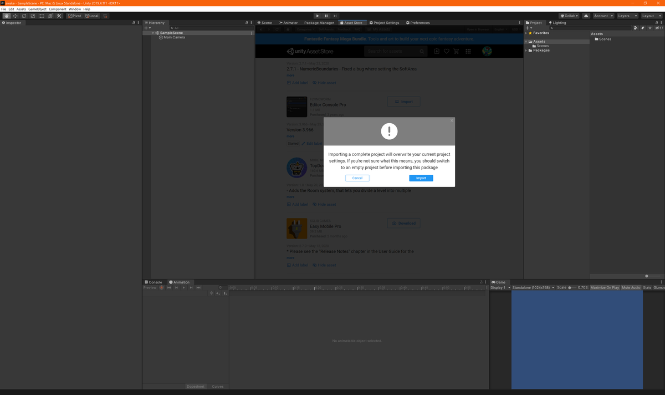Switch to the Package Manager tab
This screenshot has height=395, width=665.
[319, 23]
